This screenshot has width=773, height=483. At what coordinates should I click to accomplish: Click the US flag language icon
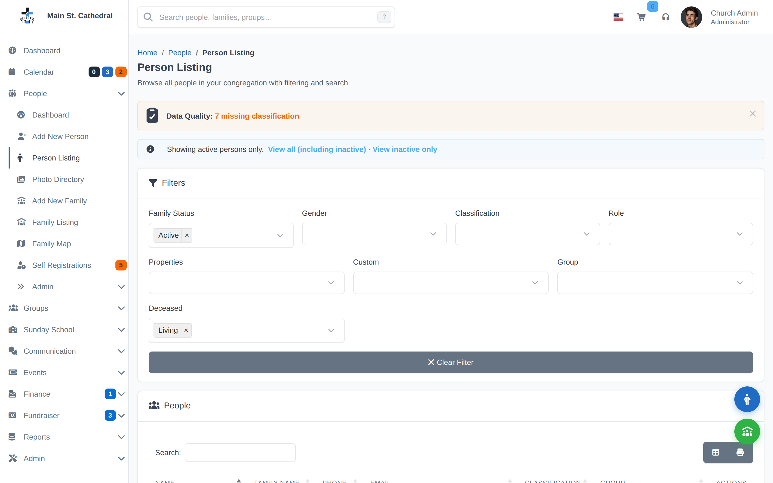(x=618, y=17)
